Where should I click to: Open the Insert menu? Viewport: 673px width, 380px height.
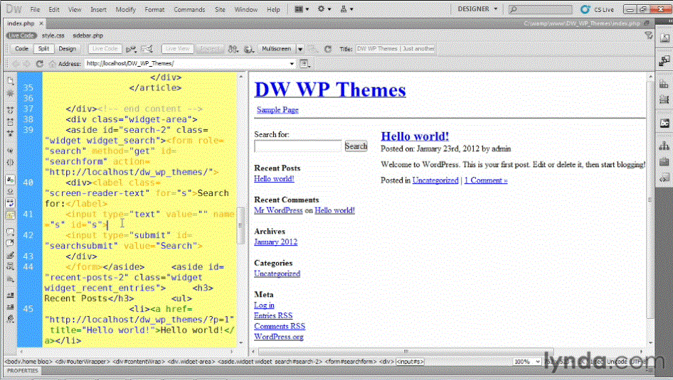coord(98,9)
